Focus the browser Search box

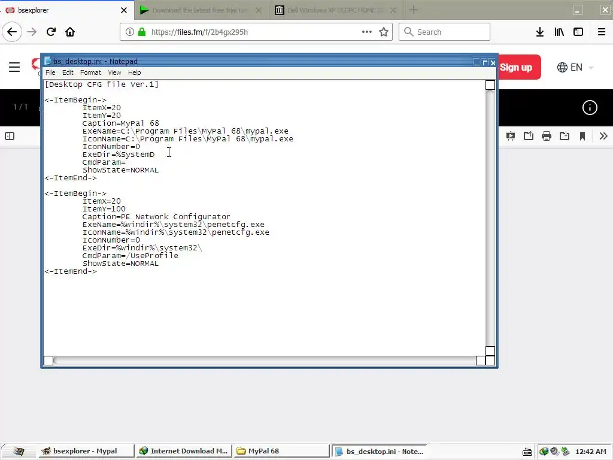point(444,32)
